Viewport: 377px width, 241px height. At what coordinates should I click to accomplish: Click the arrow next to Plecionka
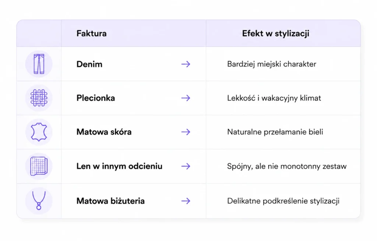[186, 98]
